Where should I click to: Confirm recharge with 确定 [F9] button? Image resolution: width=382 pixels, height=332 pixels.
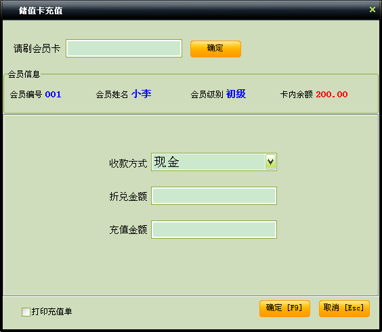(284, 308)
